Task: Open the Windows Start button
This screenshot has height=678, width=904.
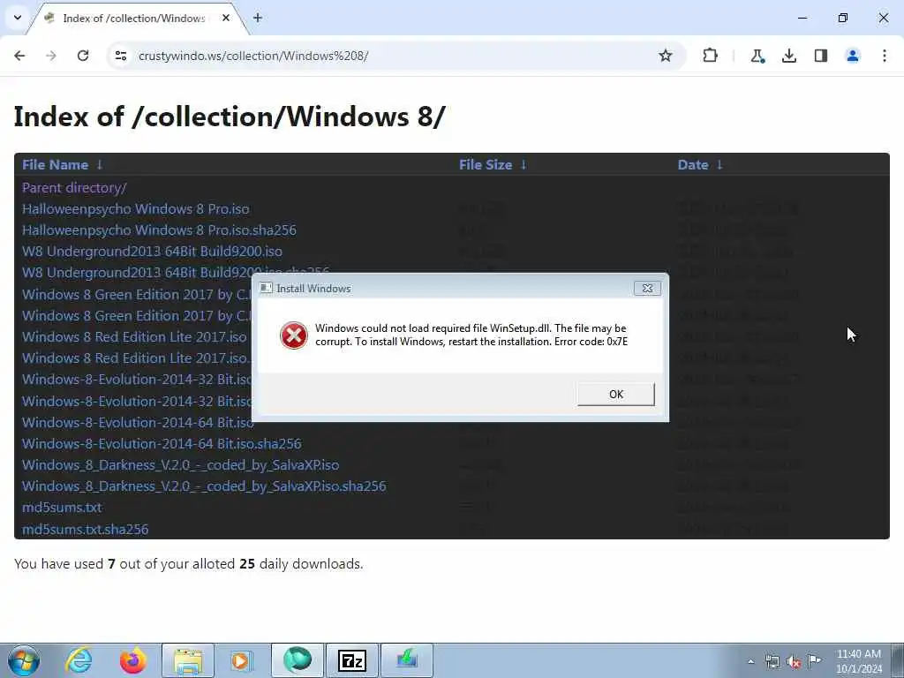Action: point(24,660)
